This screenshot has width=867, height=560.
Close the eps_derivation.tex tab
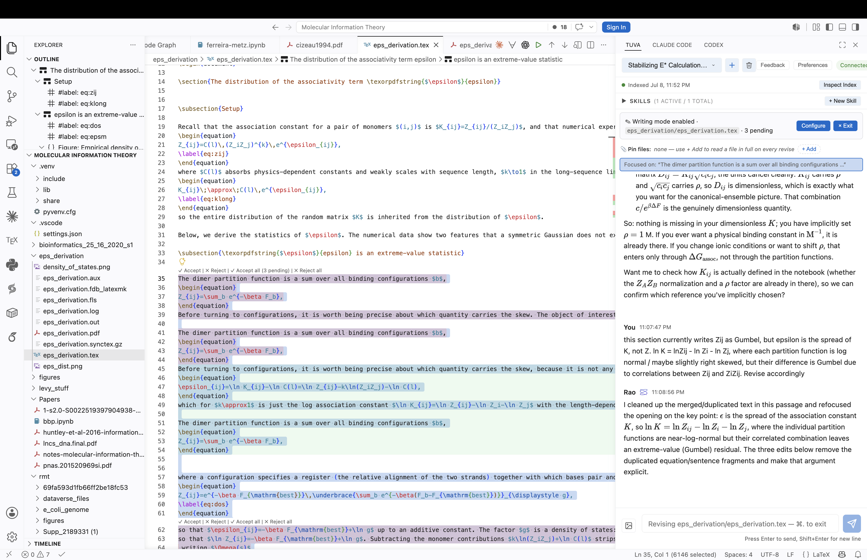tap(436, 45)
